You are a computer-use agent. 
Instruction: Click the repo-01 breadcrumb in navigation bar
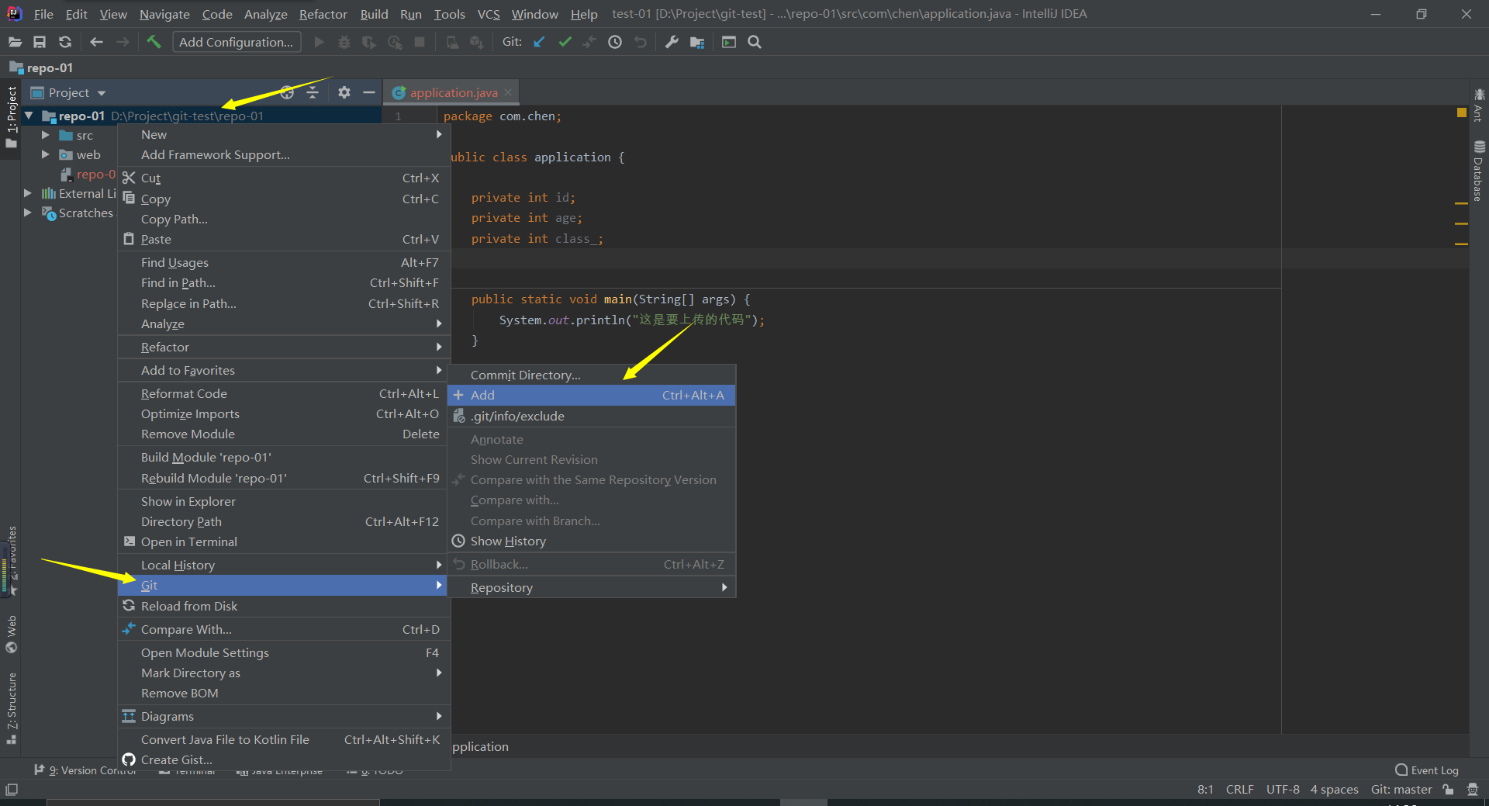tap(41, 67)
